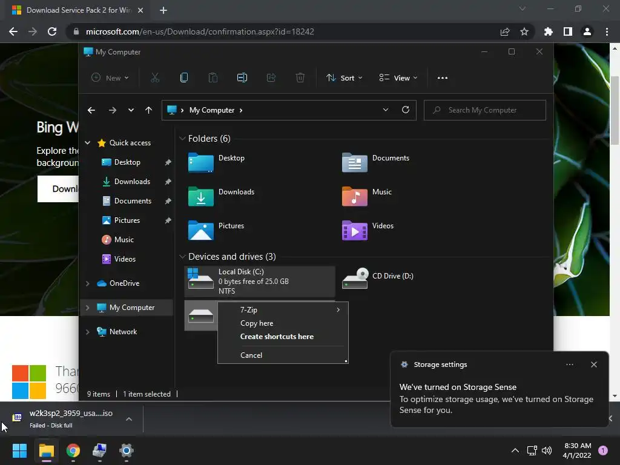Viewport: 620px width, 465px height.
Task: Click the Rename icon in Explorer toolbar
Action: [242, 78]
